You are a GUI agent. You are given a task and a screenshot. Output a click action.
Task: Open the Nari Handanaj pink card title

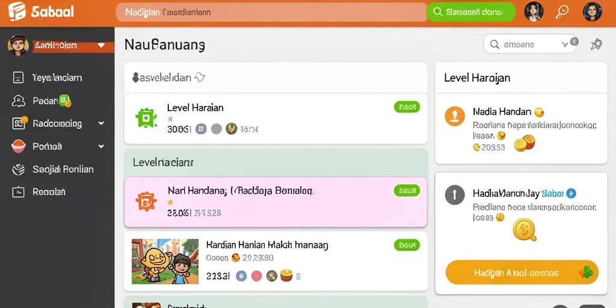pos(241,191)
